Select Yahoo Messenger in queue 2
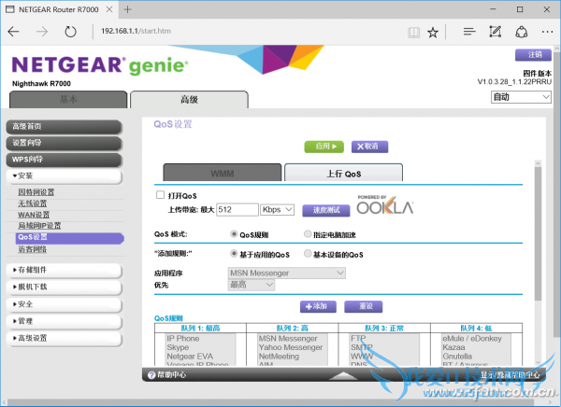561x407 pixels. 291,347
